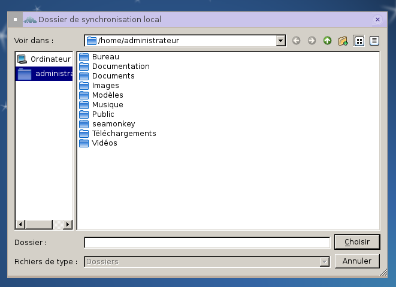
Task: Click the Musique folder icon
Action: (84, 105)
